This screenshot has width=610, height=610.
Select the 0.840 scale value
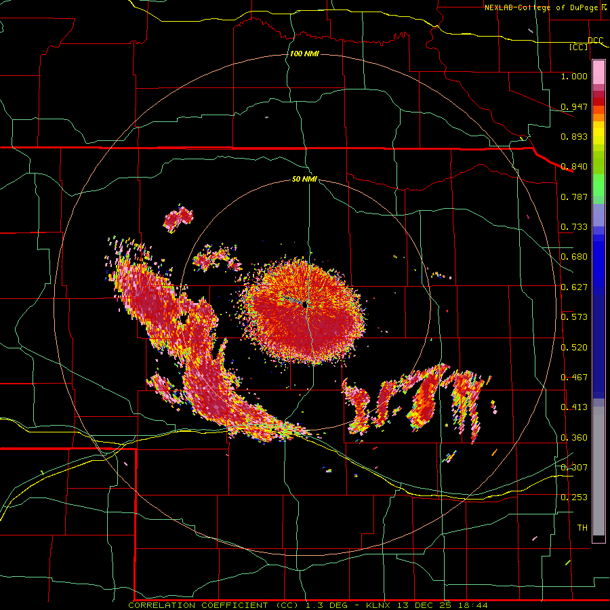click(x=574, y=167)
